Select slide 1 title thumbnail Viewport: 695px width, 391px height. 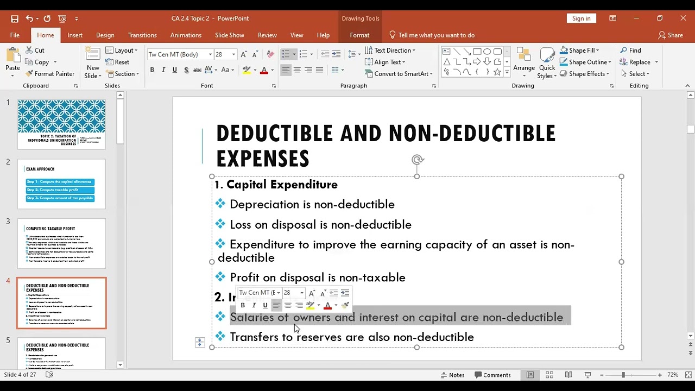click(x=61, y=124)
